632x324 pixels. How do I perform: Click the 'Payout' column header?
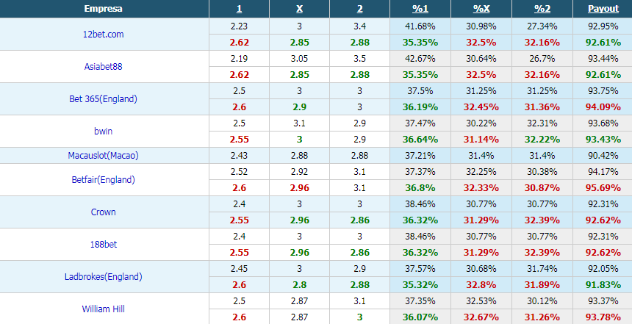pos(603,9)
